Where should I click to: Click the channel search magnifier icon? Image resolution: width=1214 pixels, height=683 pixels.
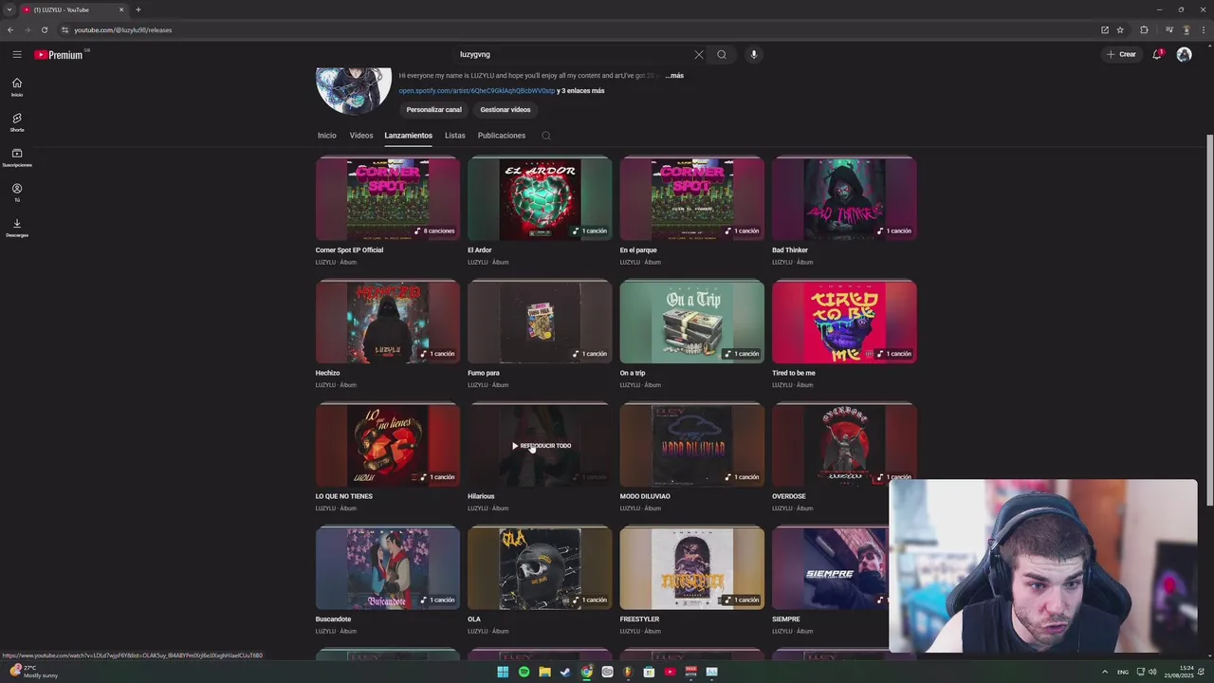coord(546,136)
